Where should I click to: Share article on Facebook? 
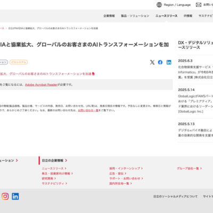pyautogui.click(x=160, y=62)
